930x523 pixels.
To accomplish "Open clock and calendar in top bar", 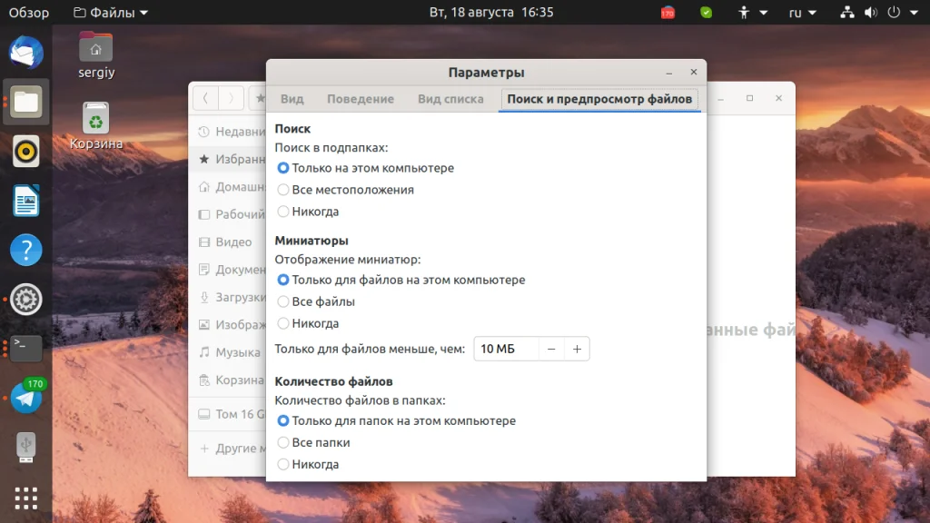I will click(x=491, y=13).
